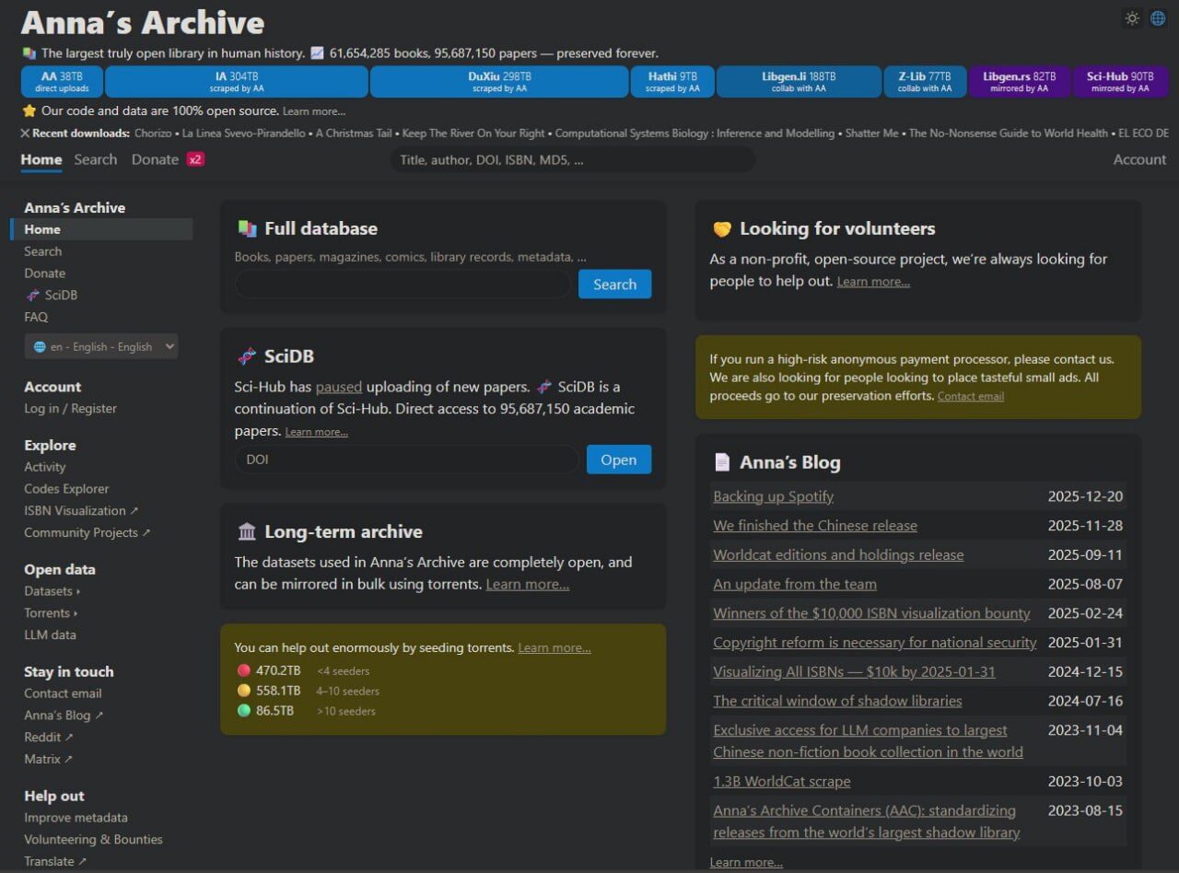
Task: Dismiss recent downloads with the X icon
Action: 26,134
